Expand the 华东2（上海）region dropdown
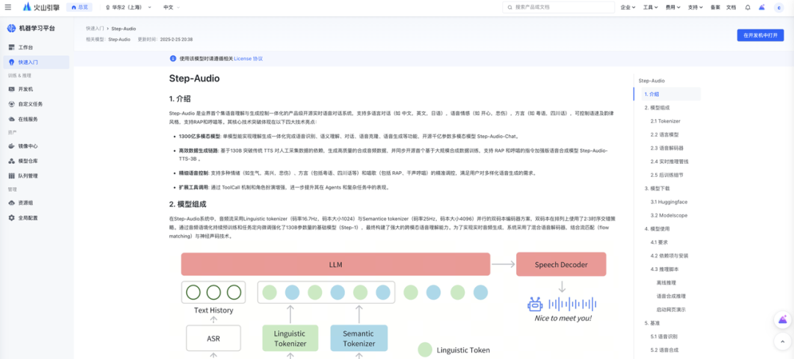 129,7
